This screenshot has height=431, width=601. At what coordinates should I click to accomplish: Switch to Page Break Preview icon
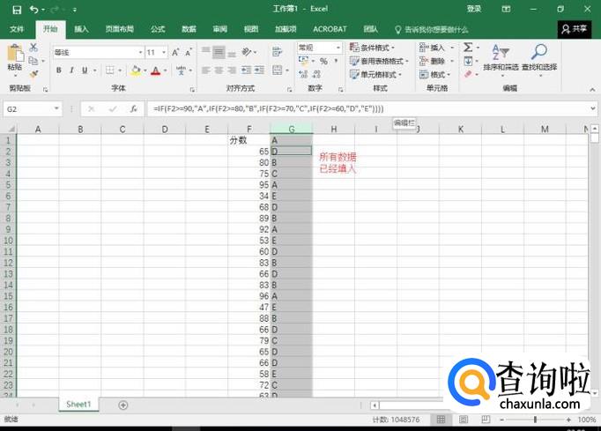[x=486, y=420]
